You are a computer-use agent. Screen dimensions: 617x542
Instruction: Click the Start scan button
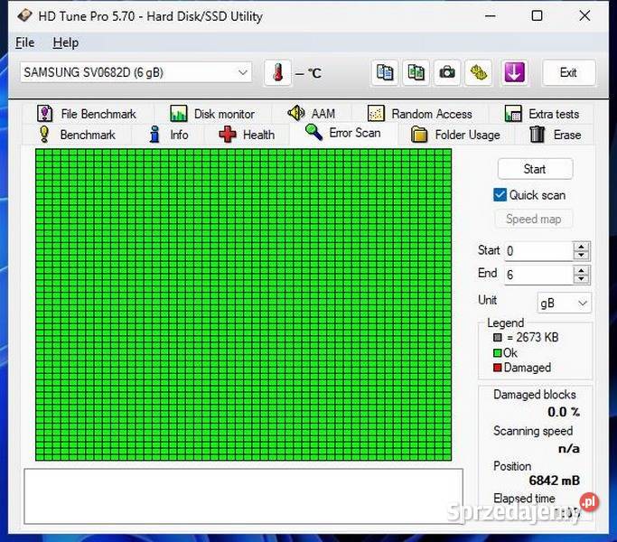click(535, 169)
